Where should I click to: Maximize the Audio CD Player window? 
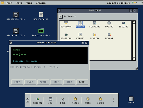tap(83, 43)
